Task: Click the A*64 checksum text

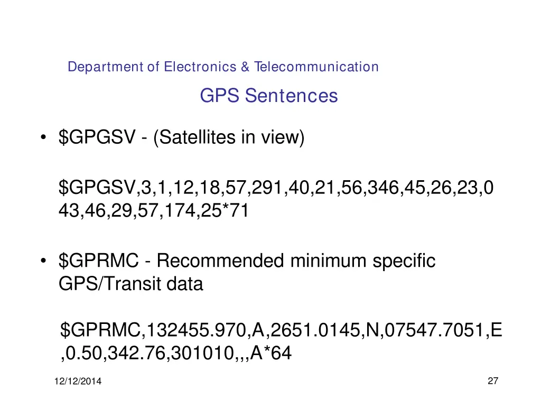Action: [270, 353]
